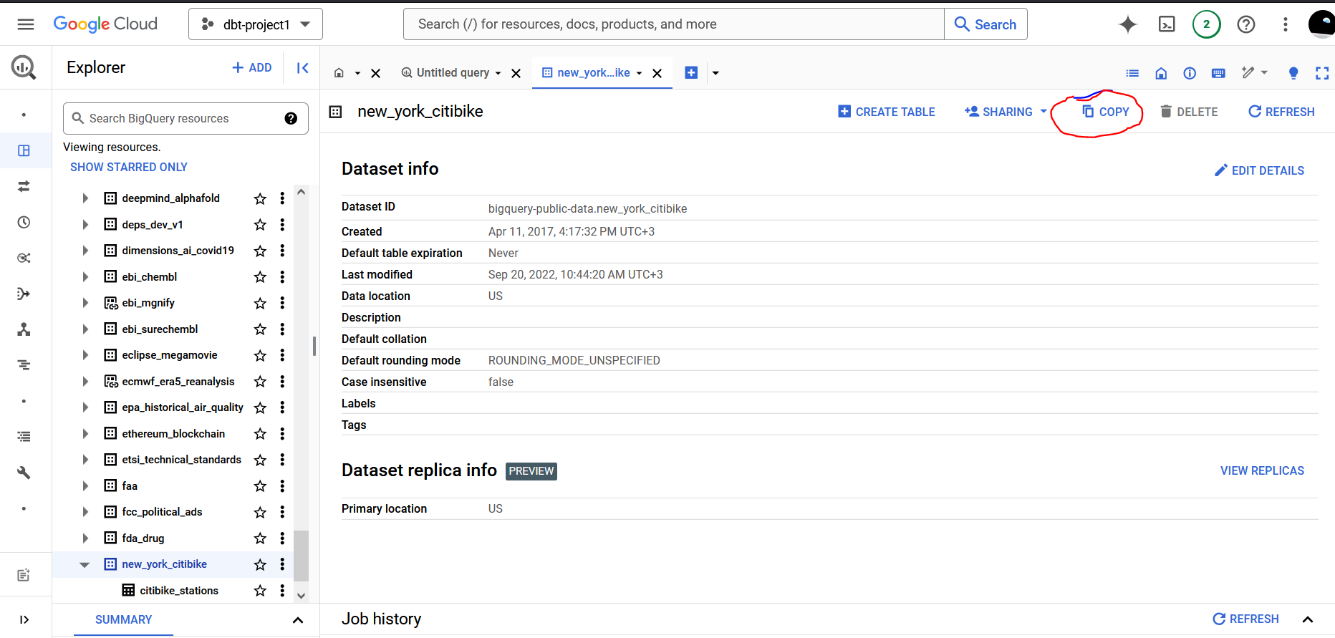Star the fda_drug dataset

[x=260, y=538]
